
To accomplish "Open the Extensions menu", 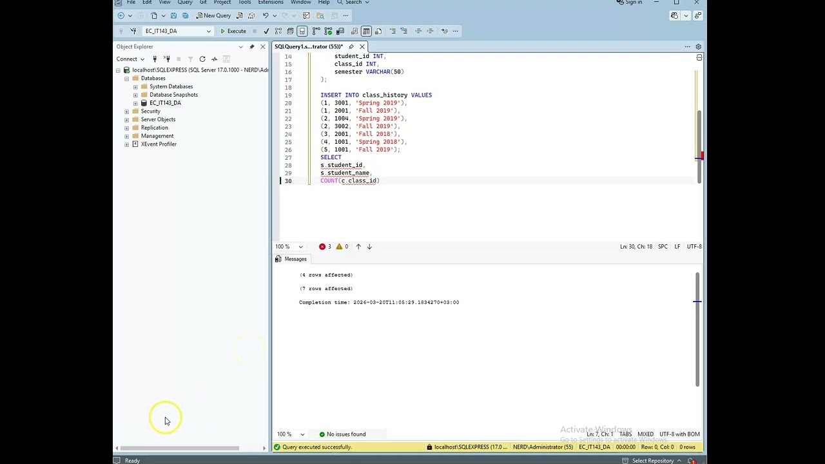I will point(271,3).
